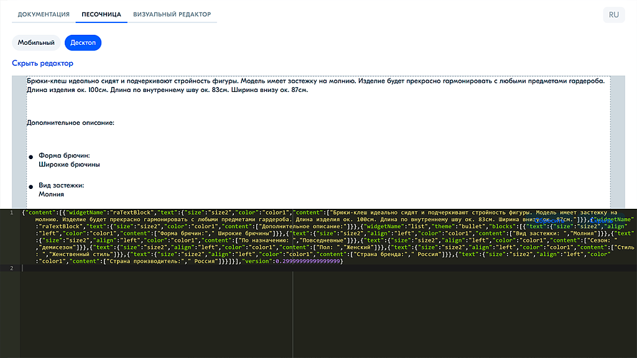Image resolution: width=637 pixels, height=358 pixels.
Task: Click the Широкие брючины list value
Action: (x=69, y=165)
